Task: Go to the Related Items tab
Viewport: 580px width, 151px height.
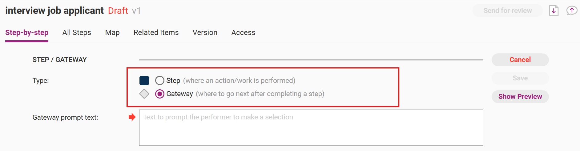Action: tap(156, 33)
